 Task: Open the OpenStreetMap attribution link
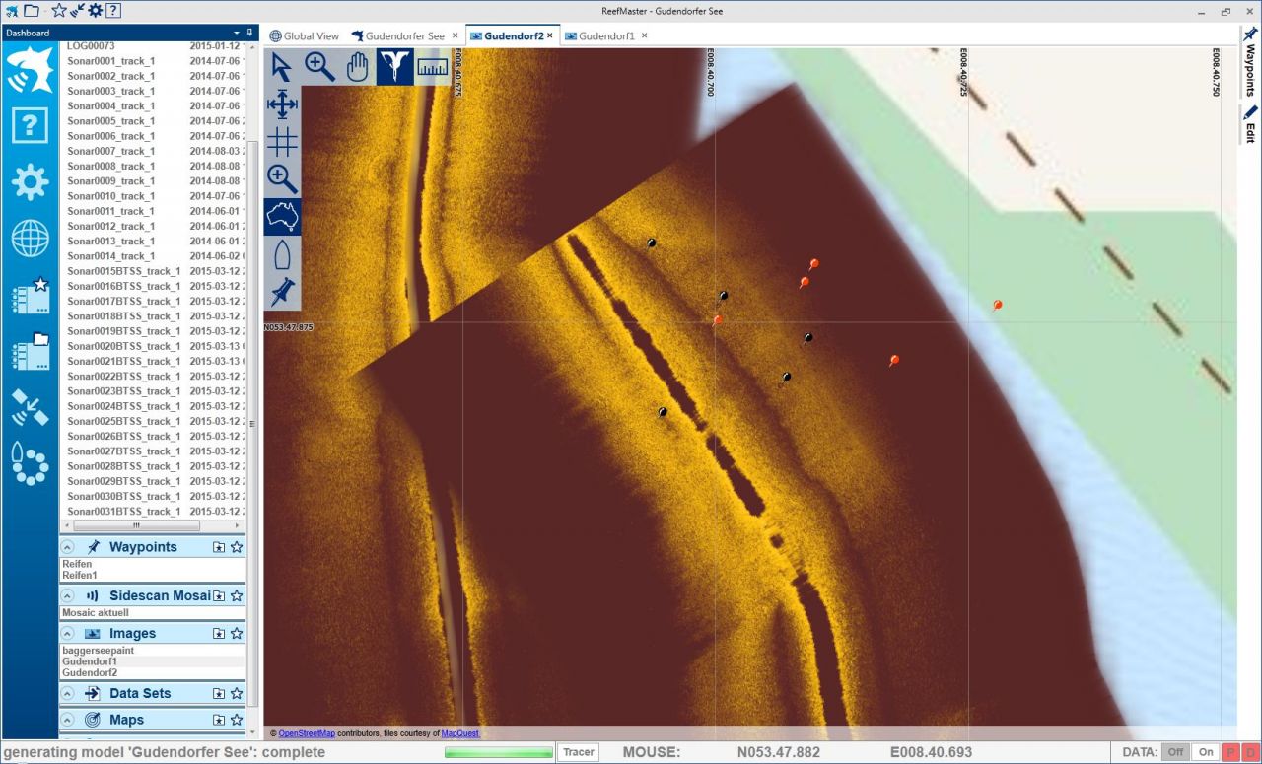307,733
